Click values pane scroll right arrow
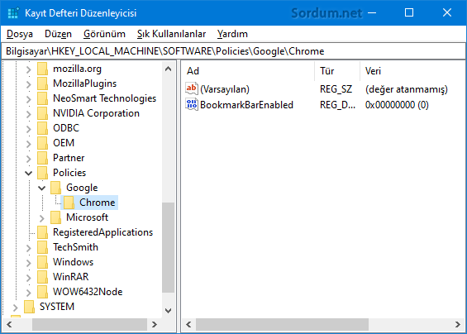 (x=457, y=324)
